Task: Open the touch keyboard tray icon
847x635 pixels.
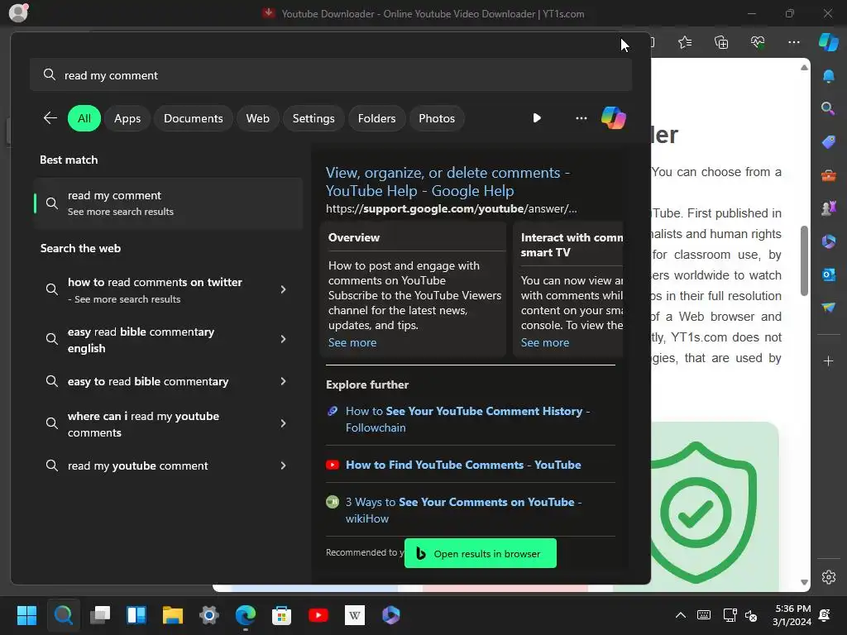Action: [x=704, y=615]
